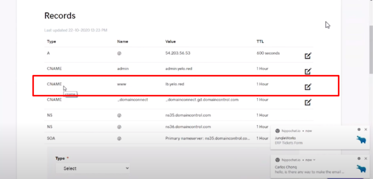
Task: Select the lb.yelo.red value text
Action: point(177,84)
